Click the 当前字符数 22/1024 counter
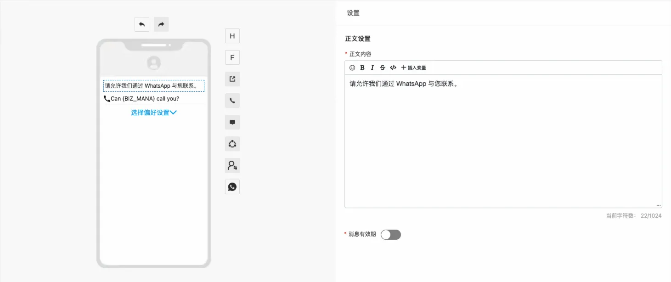Viewport: 671px width, 282px height. pos(634,215)
